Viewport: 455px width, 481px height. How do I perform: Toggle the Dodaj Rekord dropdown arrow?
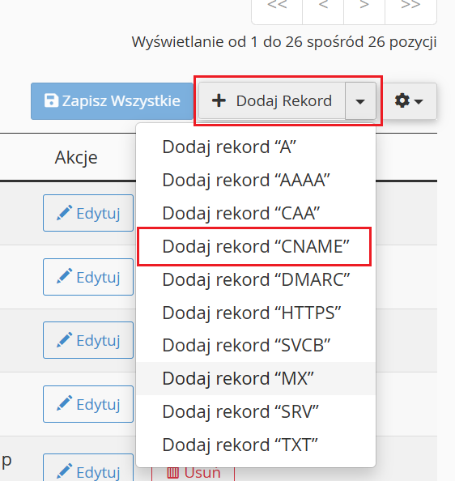[x=360, y=101]
